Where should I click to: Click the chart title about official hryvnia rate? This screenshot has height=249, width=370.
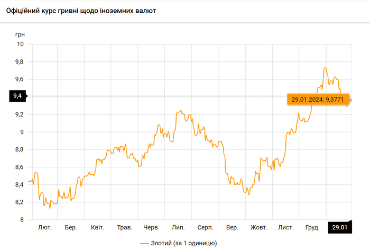(x=81, y=11)
